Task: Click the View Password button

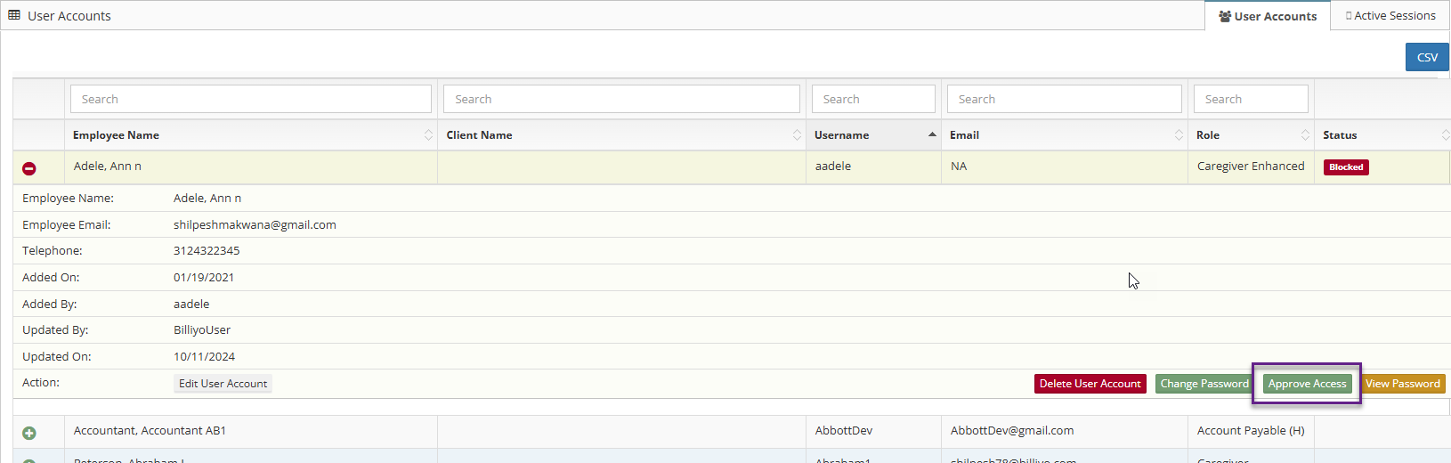Action: [1402, 384]
